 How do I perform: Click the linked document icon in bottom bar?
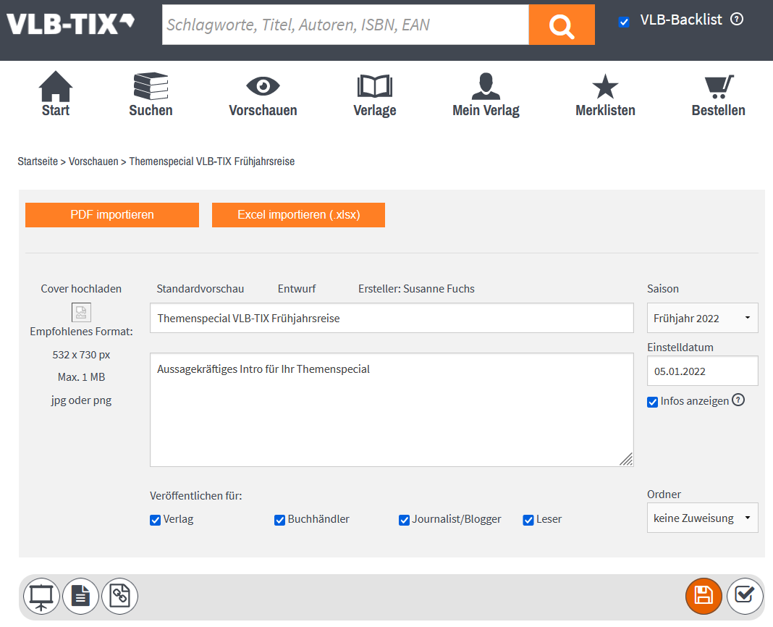pos(120,596)
